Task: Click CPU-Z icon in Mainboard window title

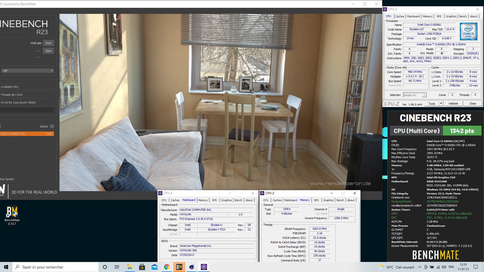Action: [x=160, y=193]
